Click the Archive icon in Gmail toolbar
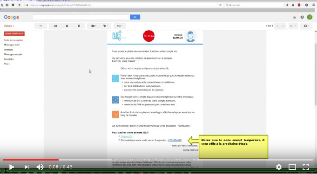The height and width of the screenshot is (174, 317). [55, 26]
